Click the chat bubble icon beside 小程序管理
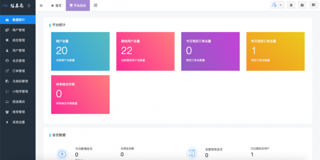The image size is (320, 160). 7,92
